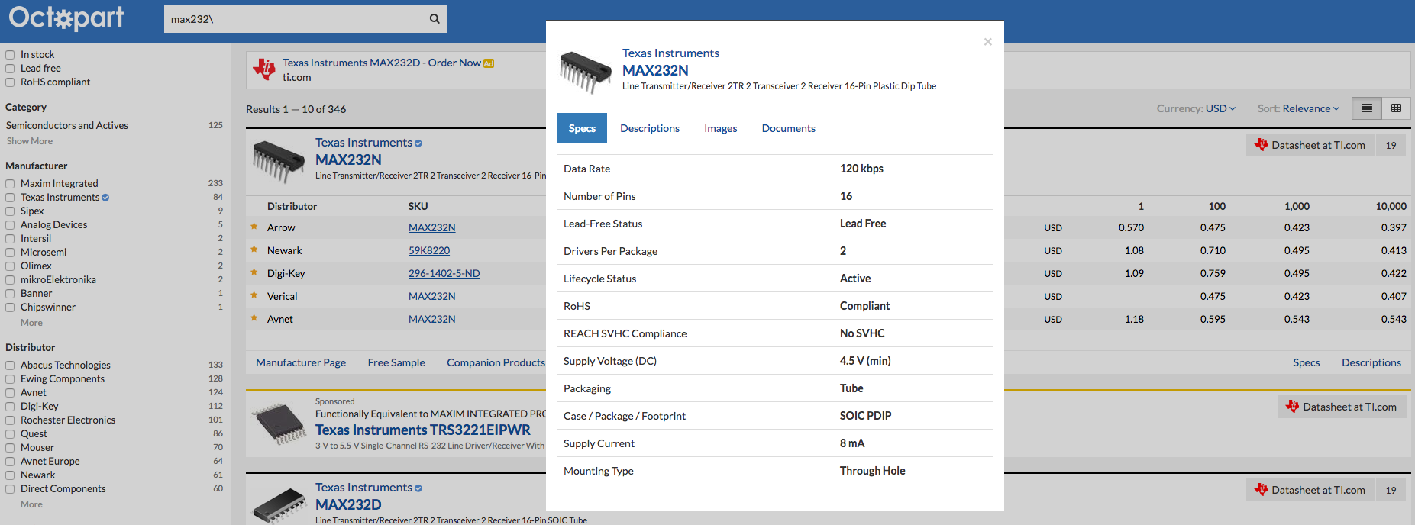Switch to list view layout icon
Viewport: 1415px width, 525px height.
click(x=1367, y=108)
